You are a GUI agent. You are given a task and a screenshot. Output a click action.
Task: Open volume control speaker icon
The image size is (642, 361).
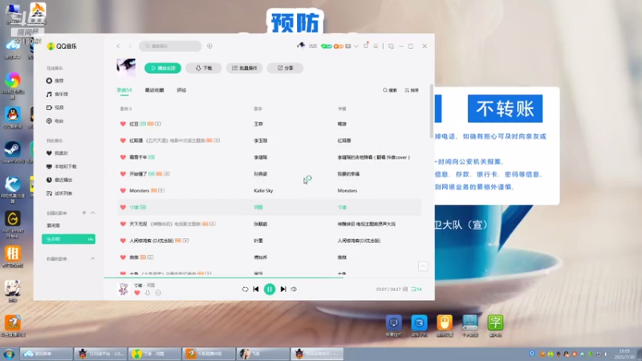point(294,290)
